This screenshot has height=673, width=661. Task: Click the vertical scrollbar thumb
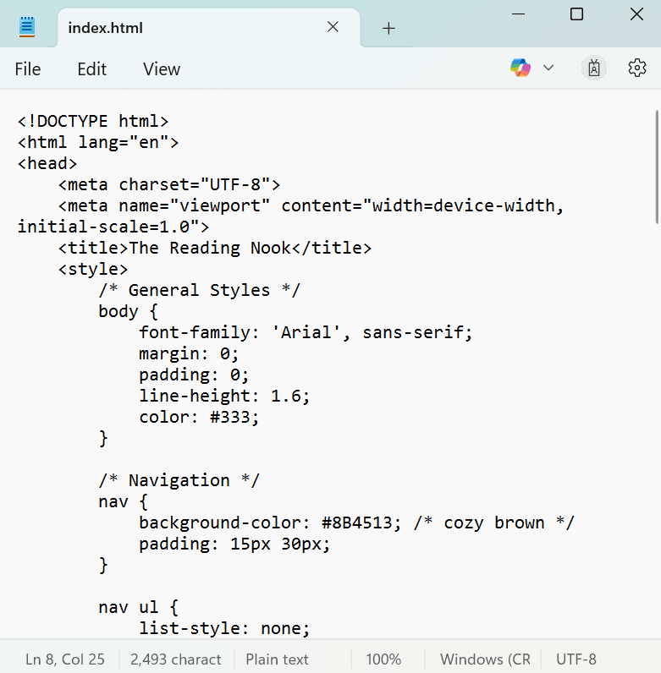[x=657, y=167]
